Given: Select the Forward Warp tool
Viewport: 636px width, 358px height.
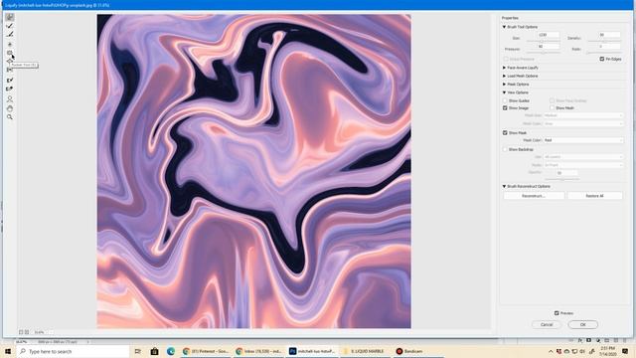Looking at the screenshot, I should [x=10, y=17].
